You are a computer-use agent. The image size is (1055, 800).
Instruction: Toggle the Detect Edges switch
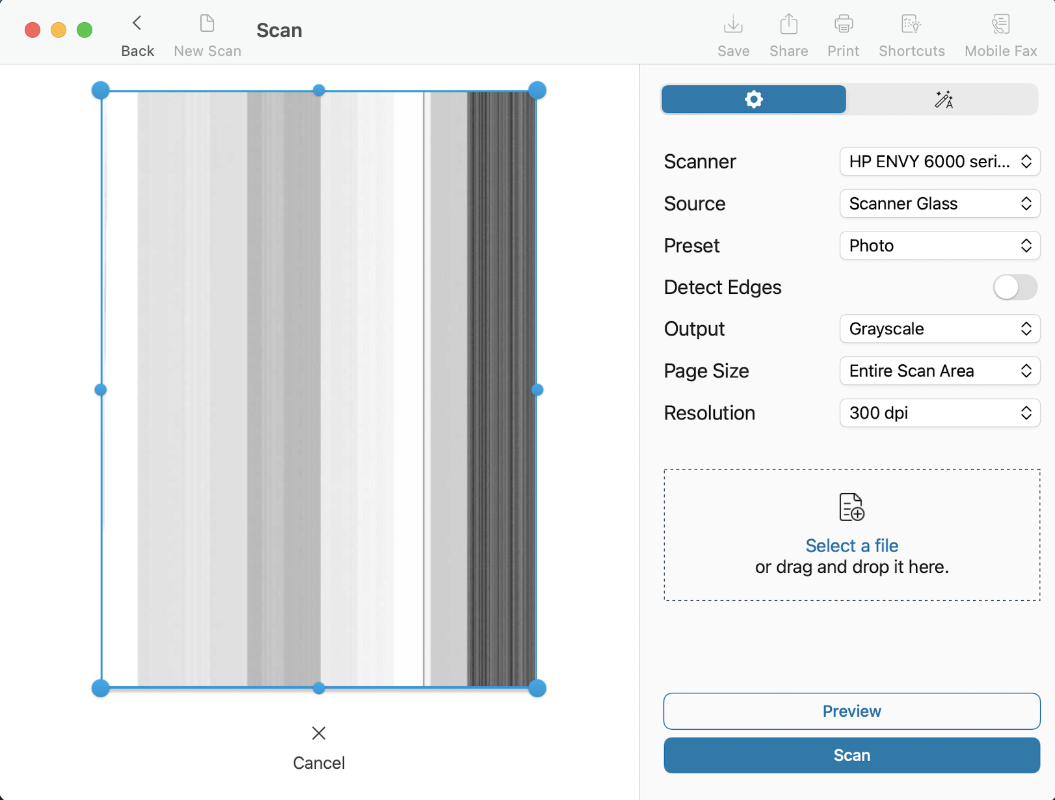click(1014, 287)
